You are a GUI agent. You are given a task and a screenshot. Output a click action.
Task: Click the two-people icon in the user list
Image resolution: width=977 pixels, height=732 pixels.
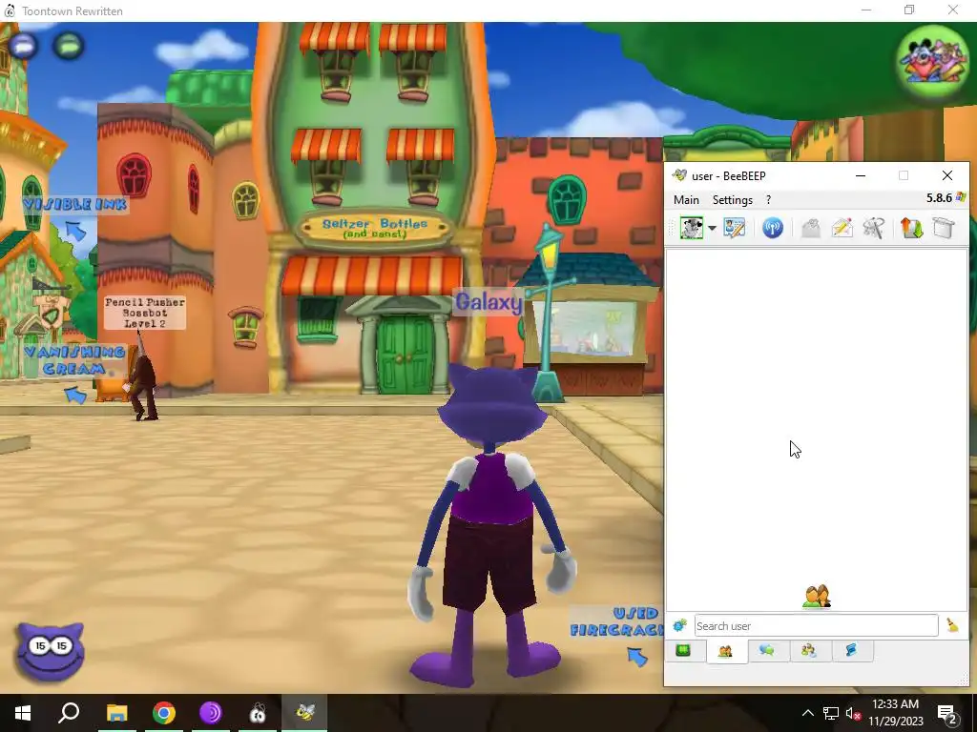click(x=817, y=597)
